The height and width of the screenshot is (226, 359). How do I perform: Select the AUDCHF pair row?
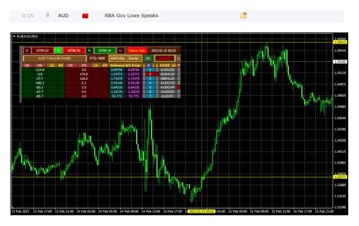[x=168, y=87]
